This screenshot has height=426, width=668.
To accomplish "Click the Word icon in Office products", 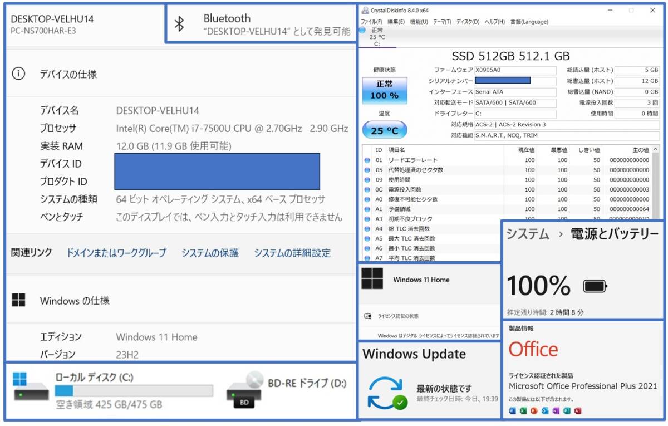I will [x=512, y=411].
